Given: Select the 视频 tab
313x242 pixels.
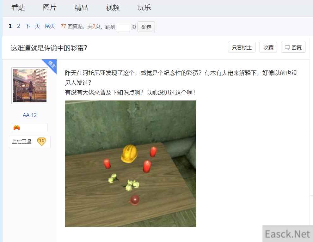Looking at the screenshot, I should click(x=113, y=8).
